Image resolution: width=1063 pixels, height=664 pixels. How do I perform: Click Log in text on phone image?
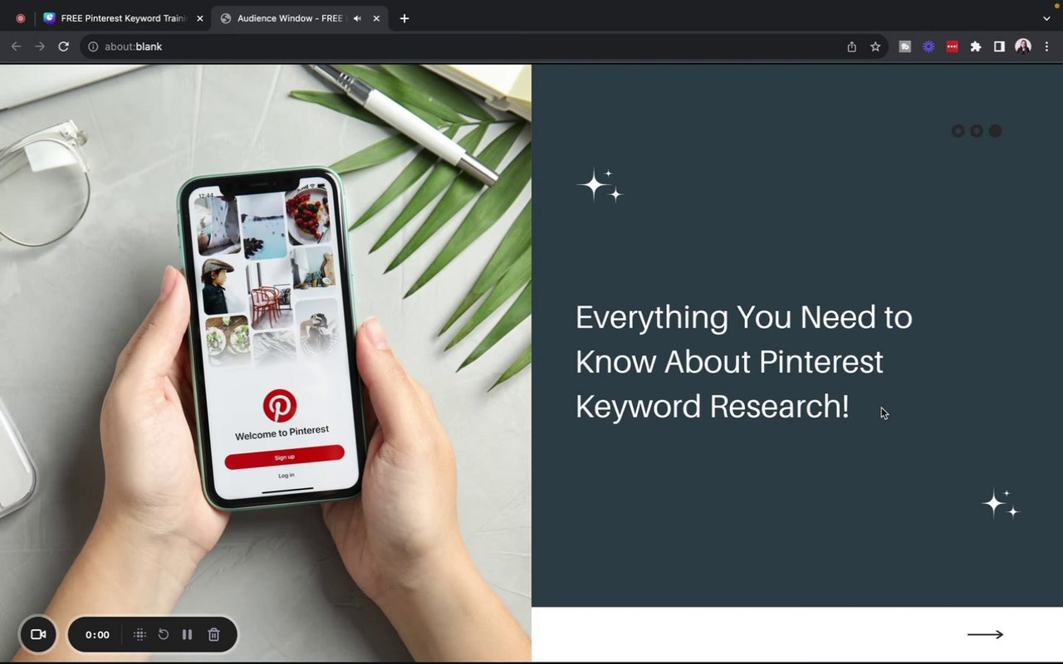[286, 476]
